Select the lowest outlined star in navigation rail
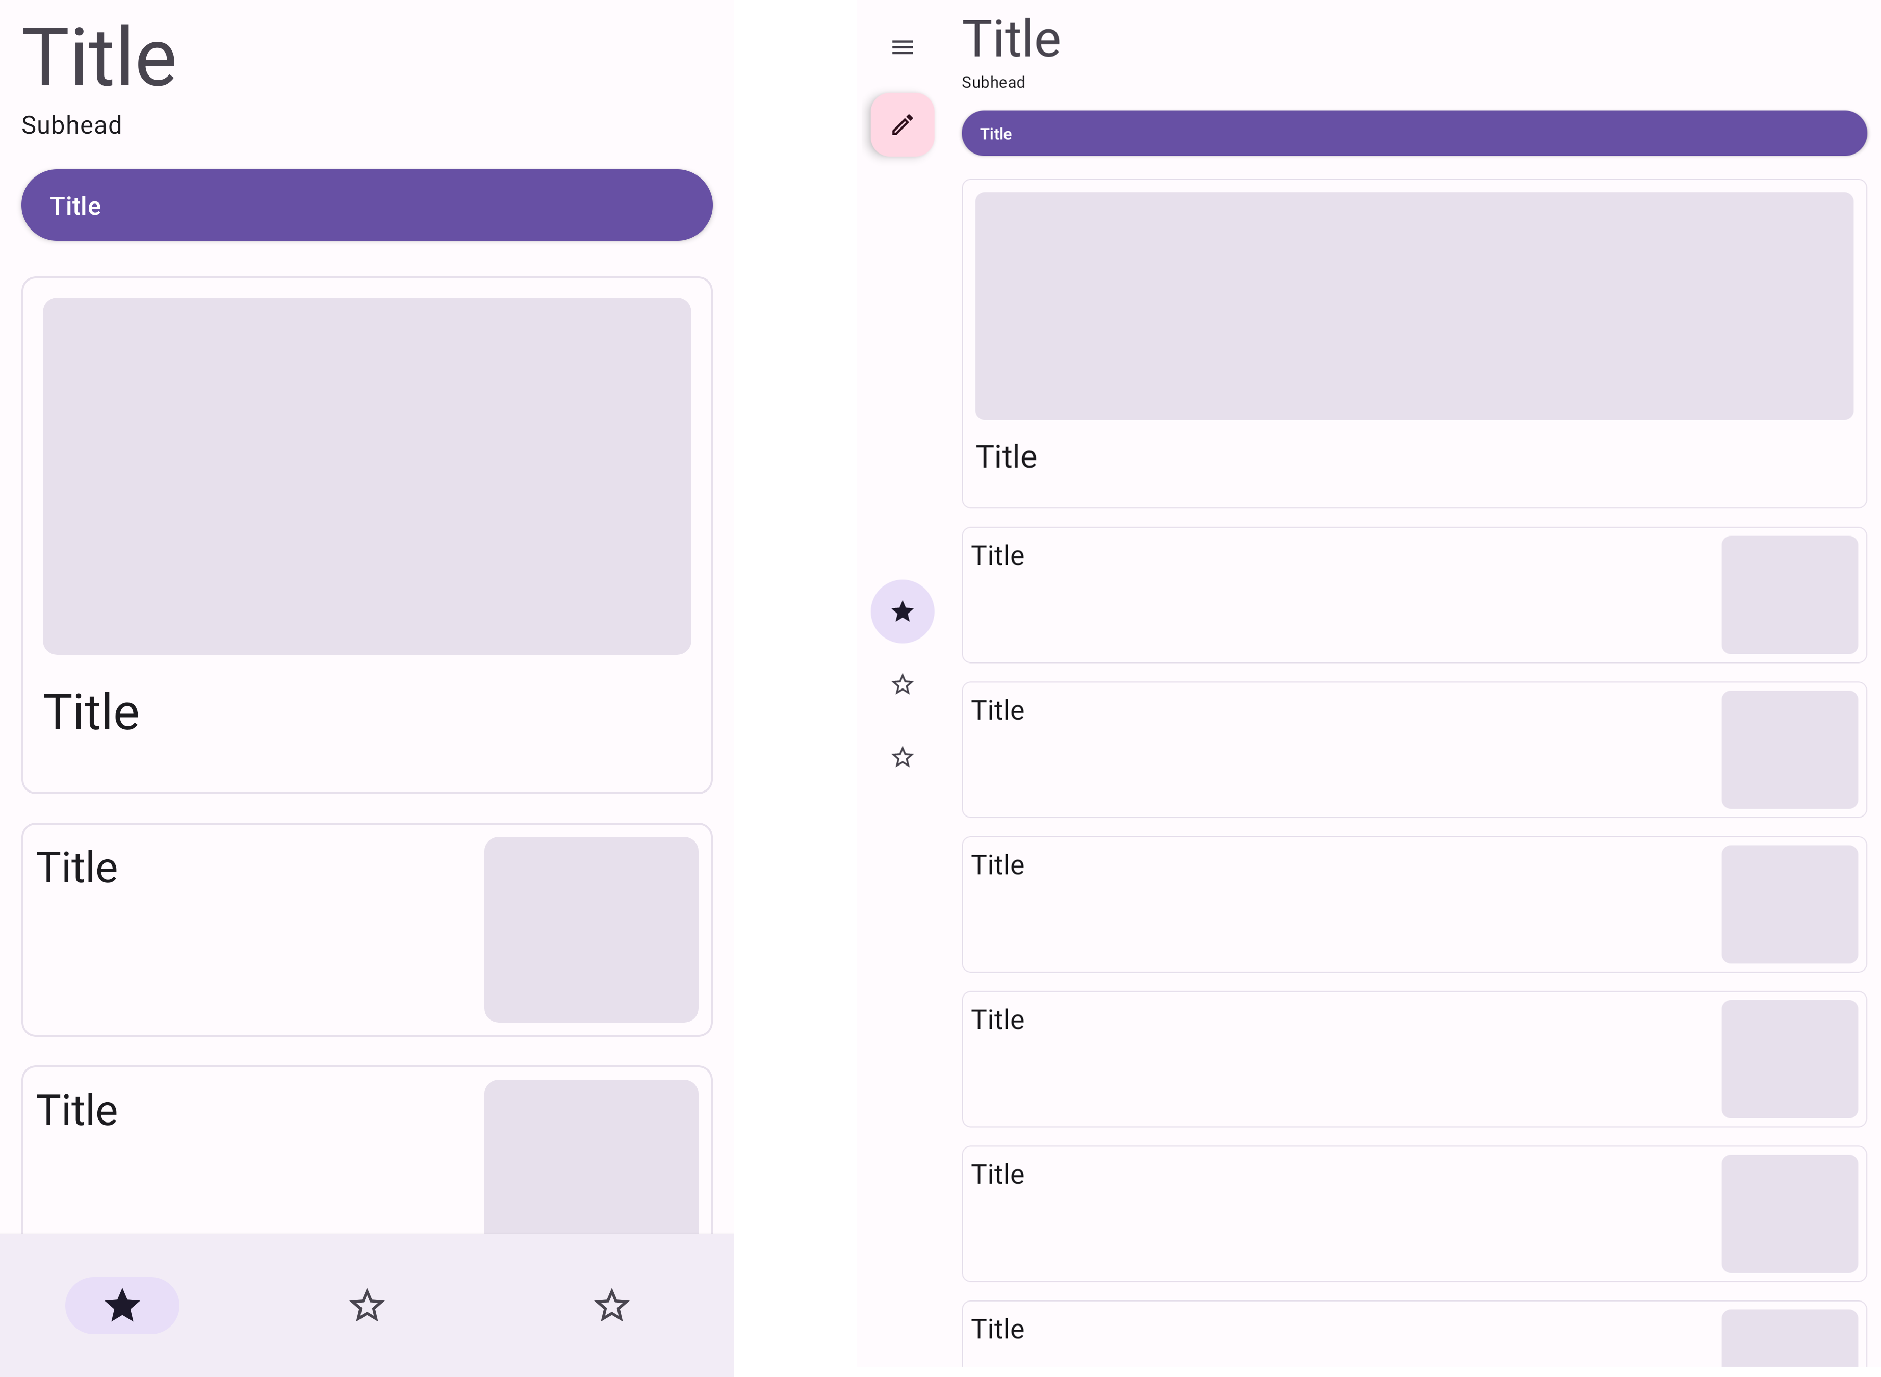 tap(901, 758)
